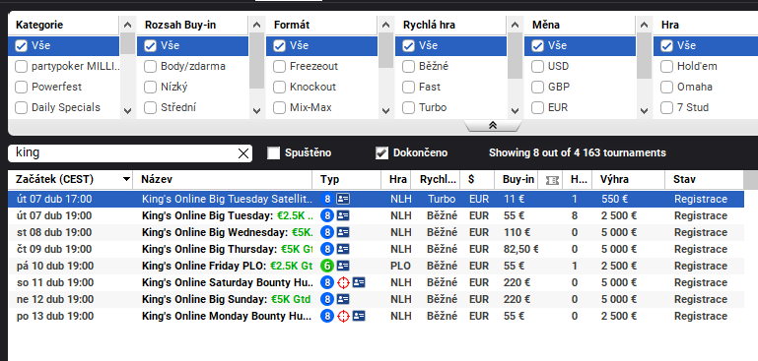Check the partypoker MILLIONS category checkbox
Image resolution: width=758 pixels, height=361 pixels.
tap(21, 66)
